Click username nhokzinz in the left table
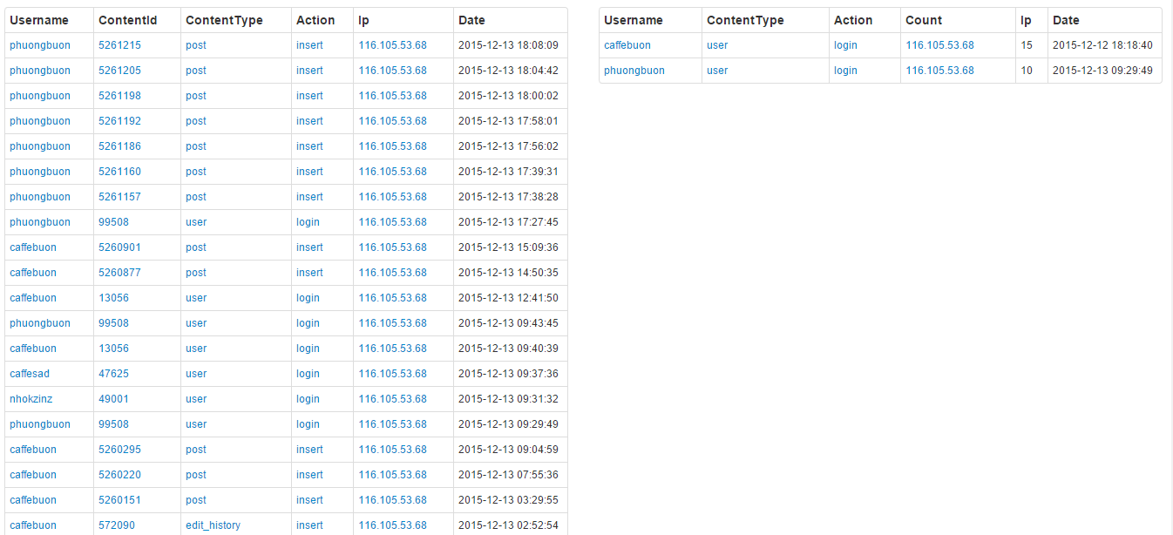Viewport: 1173px width, 535px height. pyautogui.click(x=31, y=399)
